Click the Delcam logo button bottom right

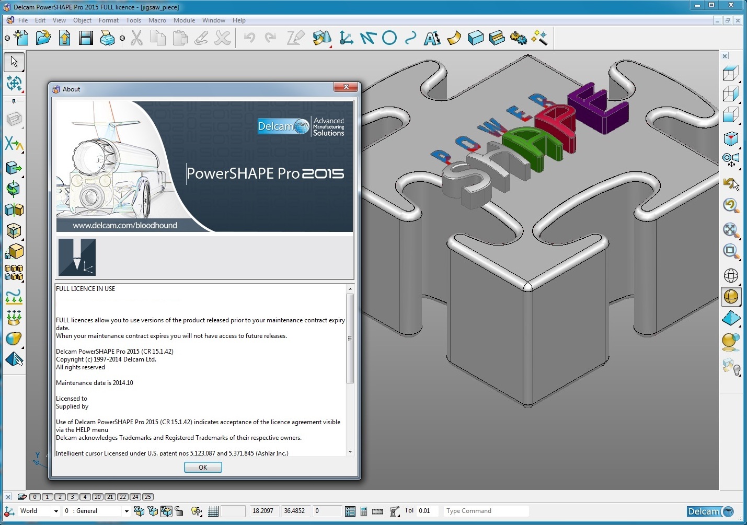pos(710,511)
